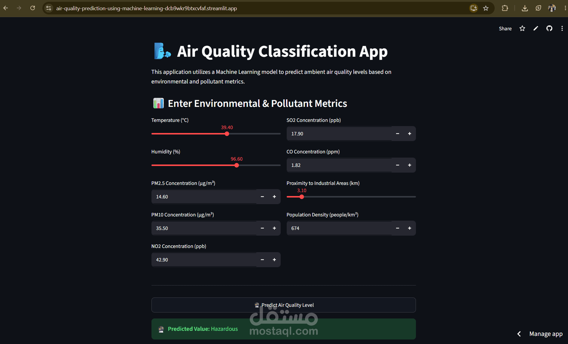
Task: Click the Humidity slider handle
Action: click(x=237, y=165)
